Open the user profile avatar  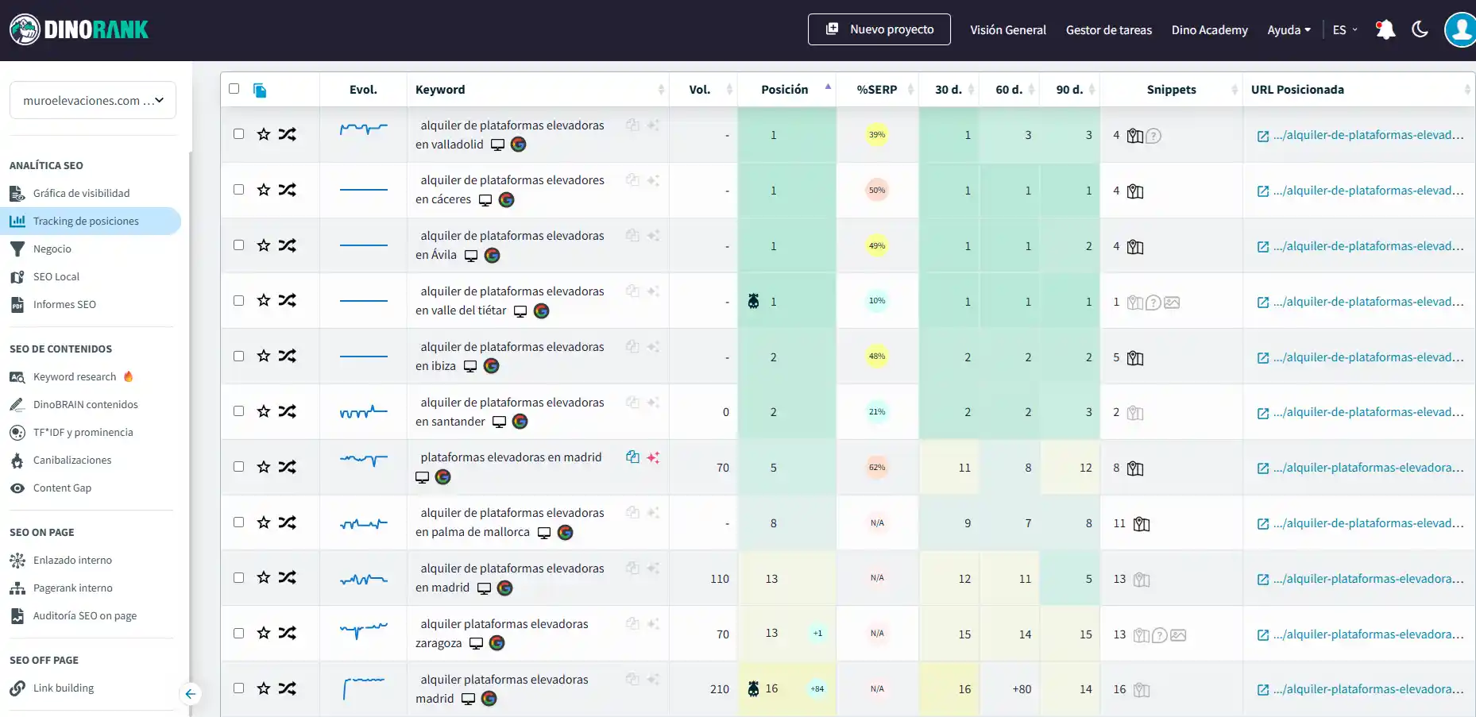pyautogui.click(x=1460, y=30)
